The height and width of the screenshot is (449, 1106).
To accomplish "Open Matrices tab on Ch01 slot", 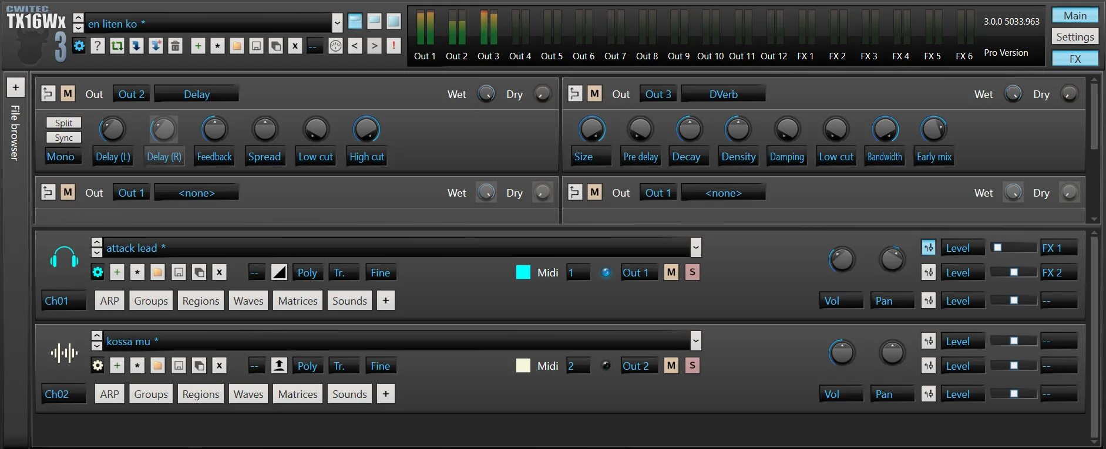I will pyautogui.click(x=298, y=301).
